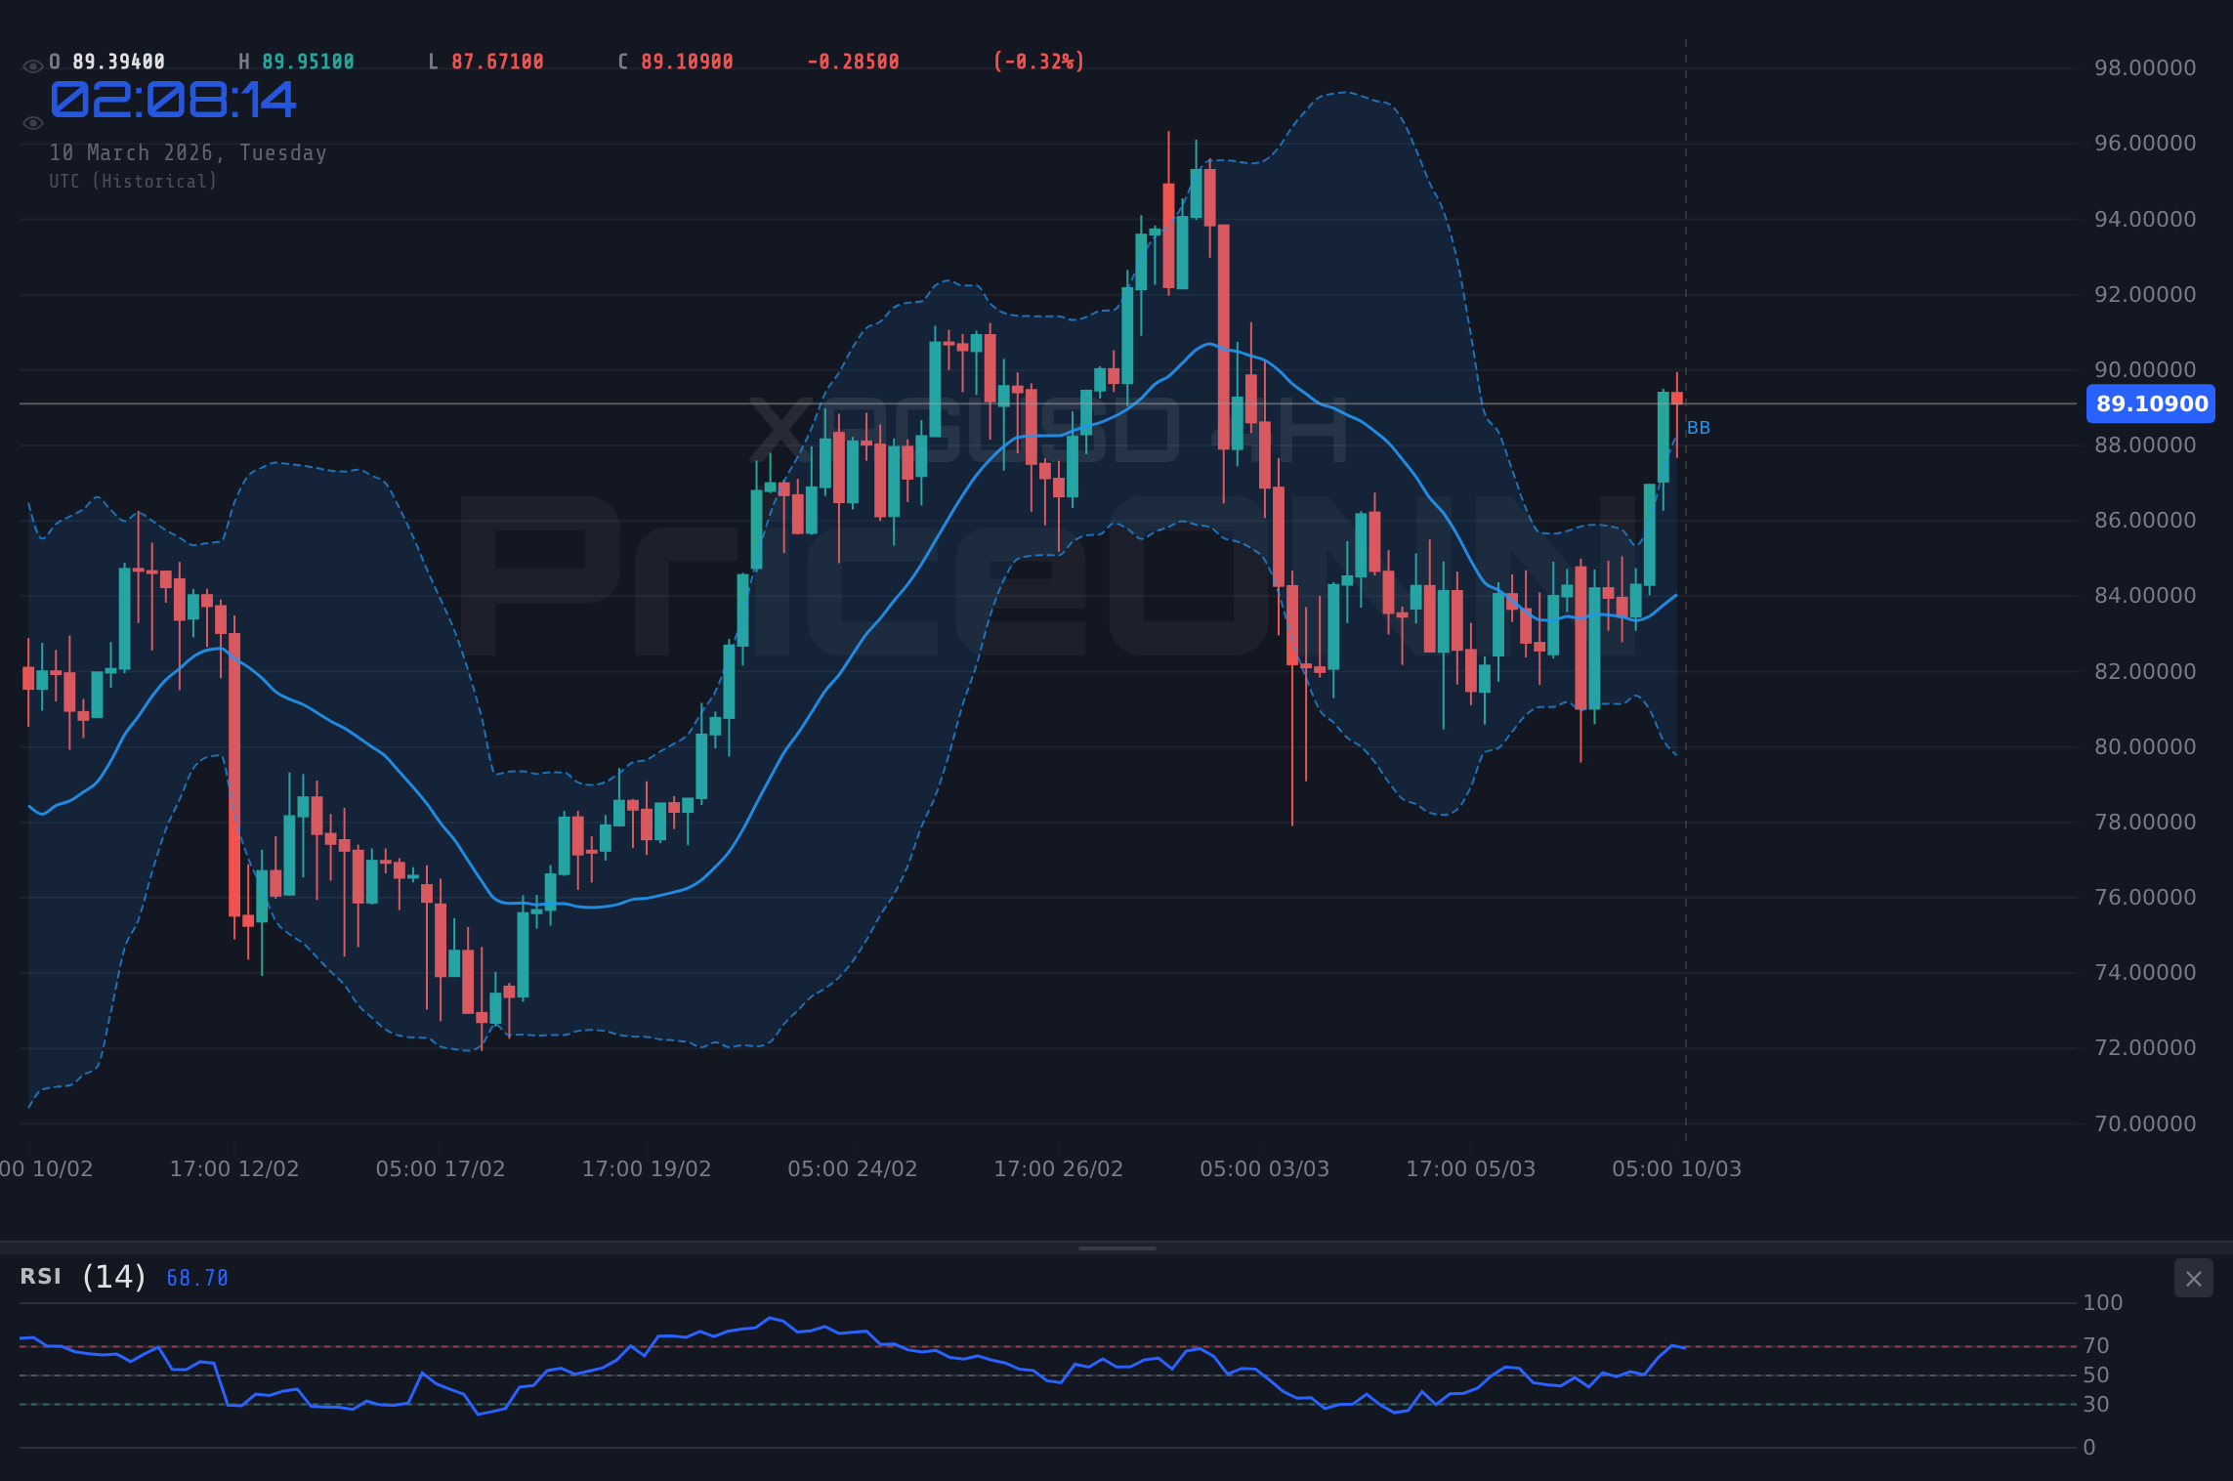
Task: Click the high price 89.95100
Action: pos(308,62)
